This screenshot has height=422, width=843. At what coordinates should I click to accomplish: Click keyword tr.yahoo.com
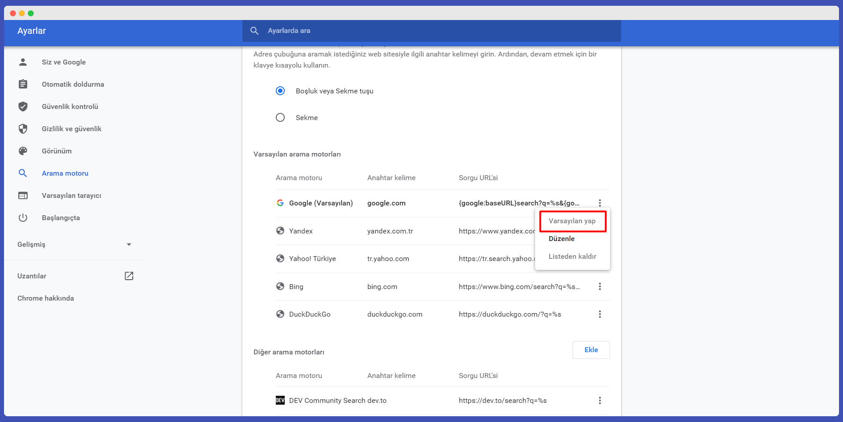click(388, 259)
